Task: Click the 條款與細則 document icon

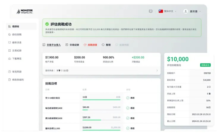Action: coord(10,80)
